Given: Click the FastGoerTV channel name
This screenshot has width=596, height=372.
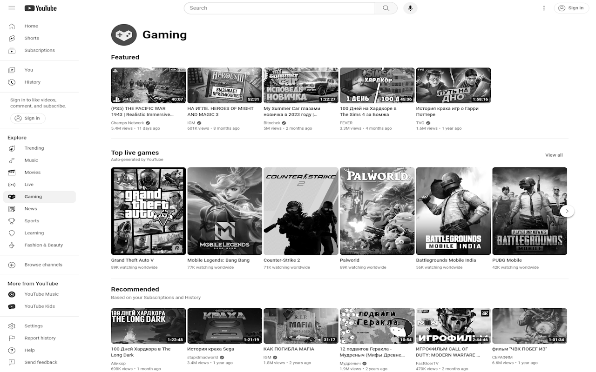Looking at the screenshot, I should click(427, 363).
